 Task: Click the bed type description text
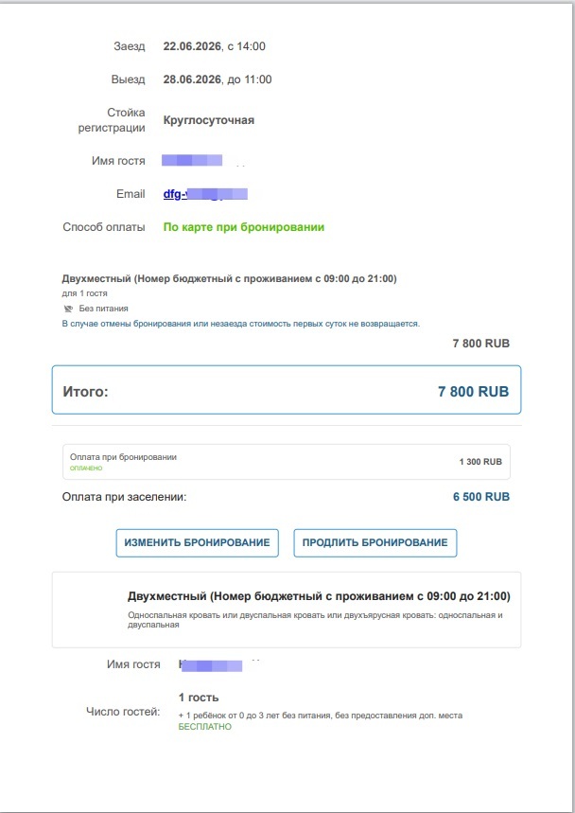(x=315, y=620)
